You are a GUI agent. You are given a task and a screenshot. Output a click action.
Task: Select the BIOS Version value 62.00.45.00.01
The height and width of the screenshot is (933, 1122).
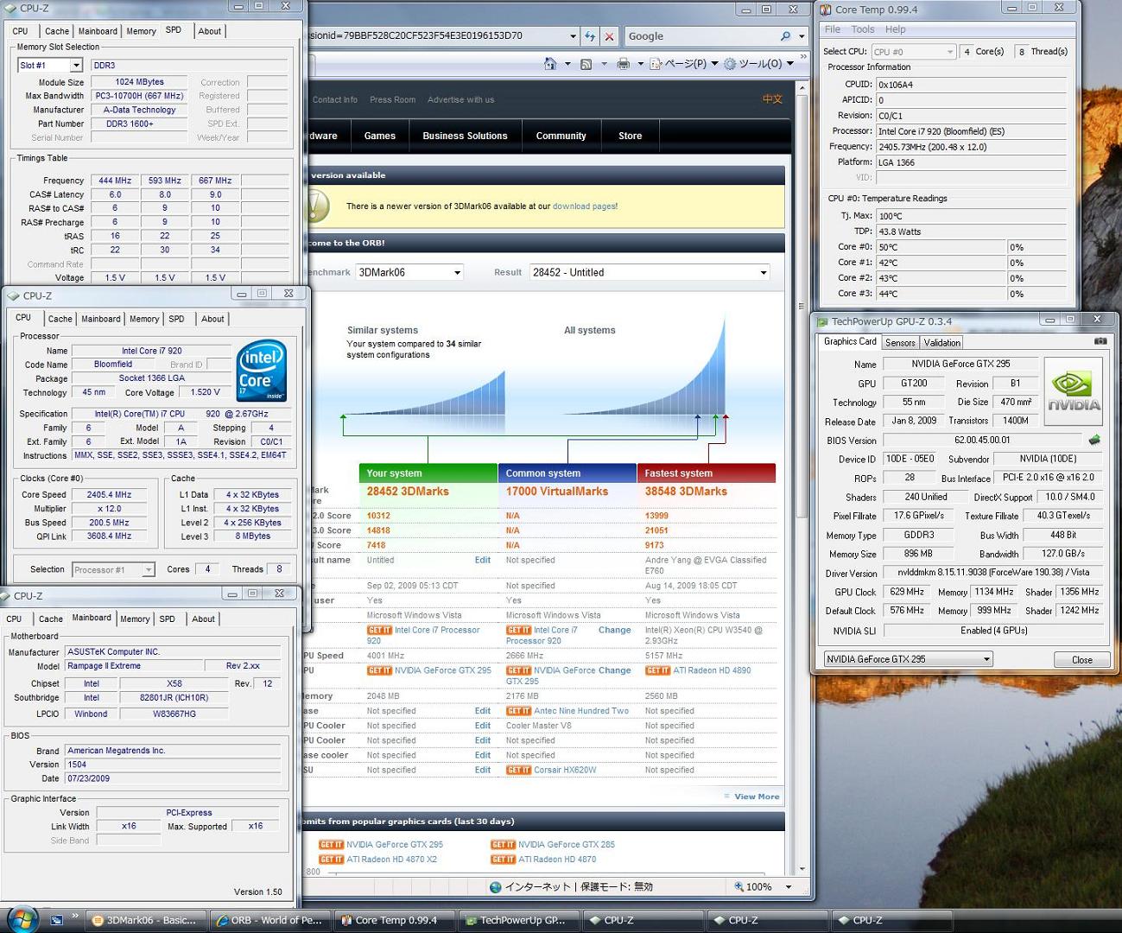[983, 441]
